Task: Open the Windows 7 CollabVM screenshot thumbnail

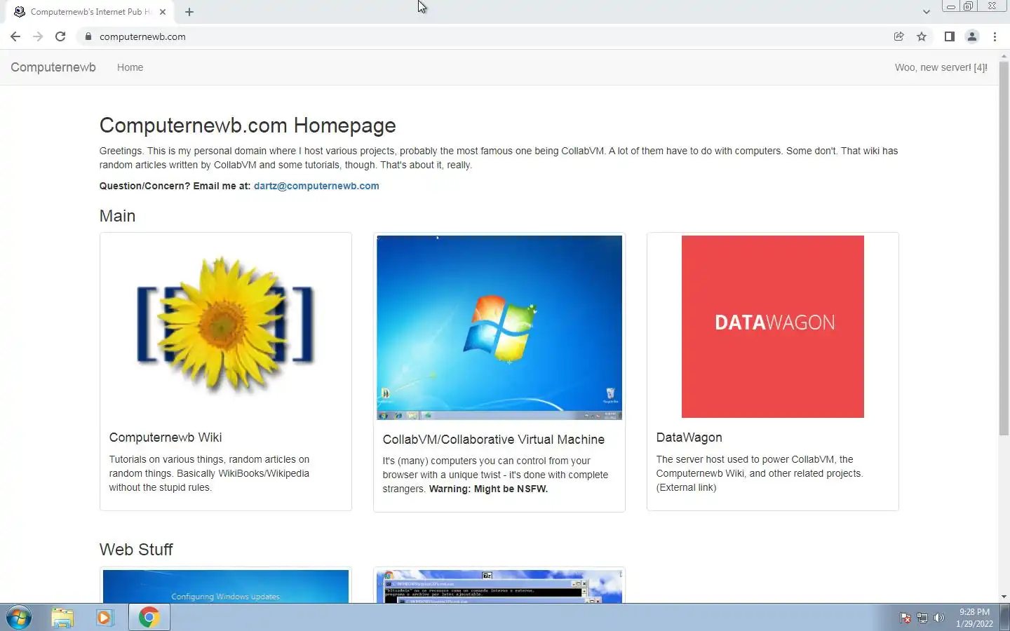Action: (499, 327)
